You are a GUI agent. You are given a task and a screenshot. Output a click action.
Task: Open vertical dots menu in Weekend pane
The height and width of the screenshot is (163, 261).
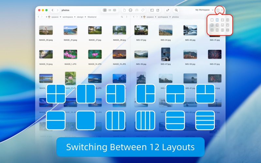point(127,17)
